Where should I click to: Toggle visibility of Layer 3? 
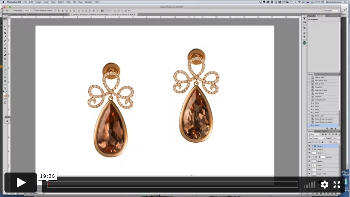(310, 165)
